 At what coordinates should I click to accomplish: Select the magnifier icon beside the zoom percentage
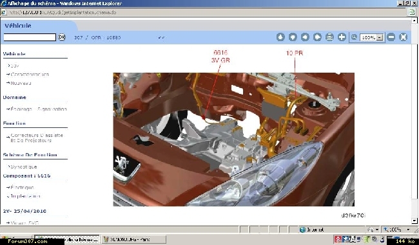point(354,37)
